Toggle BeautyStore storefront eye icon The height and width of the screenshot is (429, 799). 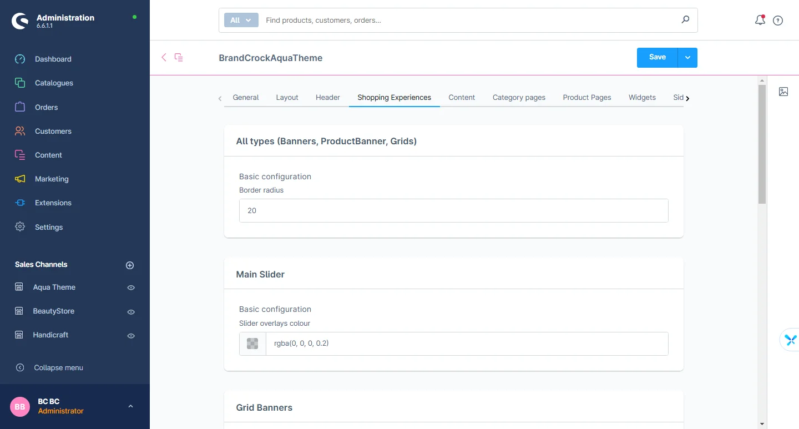pyautogui.click(x=131, y=312)
